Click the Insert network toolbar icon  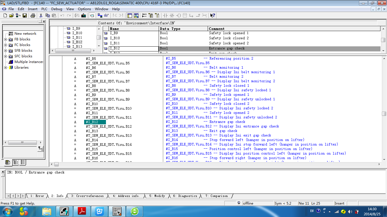tap(92, 16)
